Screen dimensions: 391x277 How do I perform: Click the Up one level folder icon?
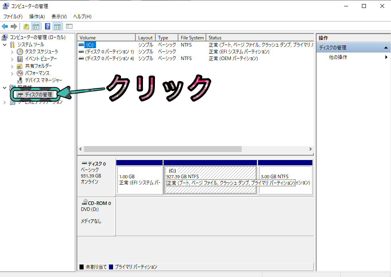26,26
